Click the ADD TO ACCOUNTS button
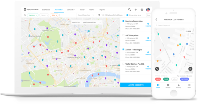Viewport: 198px width, 104px height. (136, 85)
